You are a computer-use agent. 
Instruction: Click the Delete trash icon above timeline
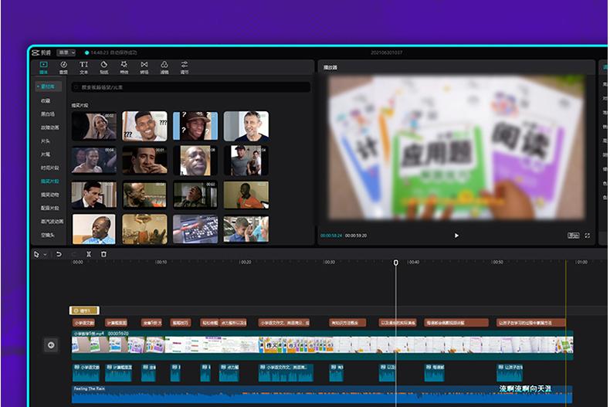point(103,254)
